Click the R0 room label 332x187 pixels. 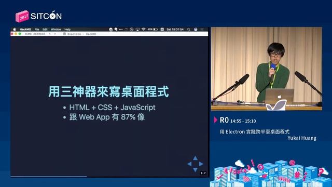(x=224, y=120)
